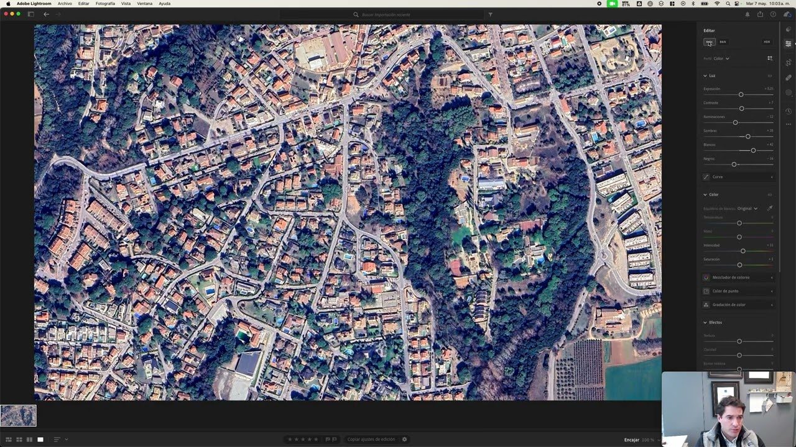Click the Exposición slider handle
Image resolution: width=796 pixels, height=447 pixels.
point(741,94)
